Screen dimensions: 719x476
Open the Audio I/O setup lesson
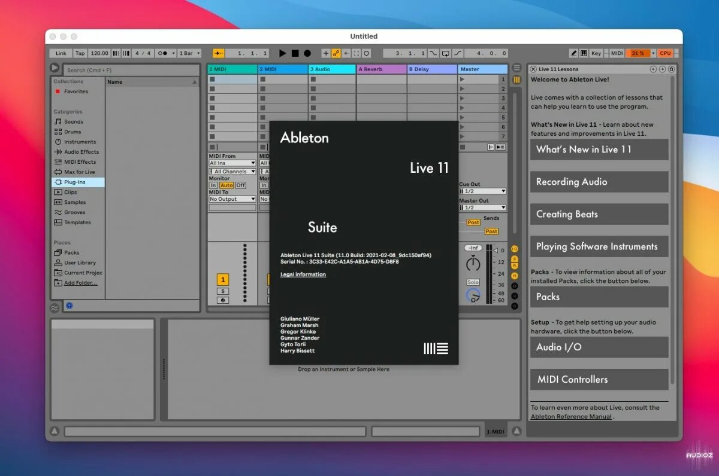[x=599, y=347]
